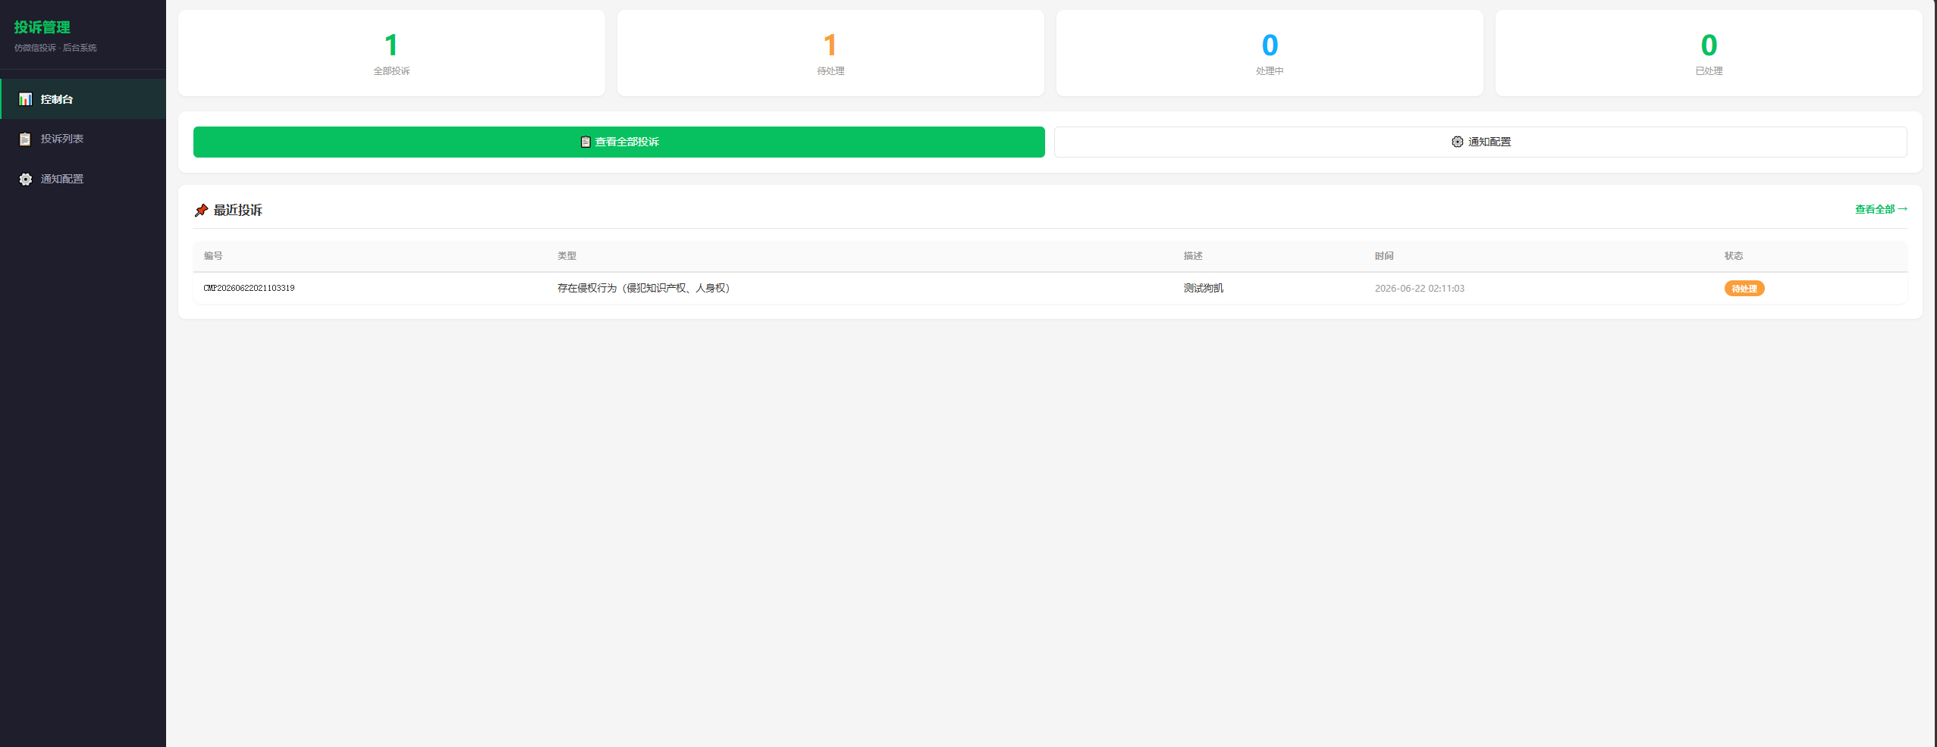Click complaint number CMP20260622021103319
Screen dimensions: 1937x747
pos(249,288)
